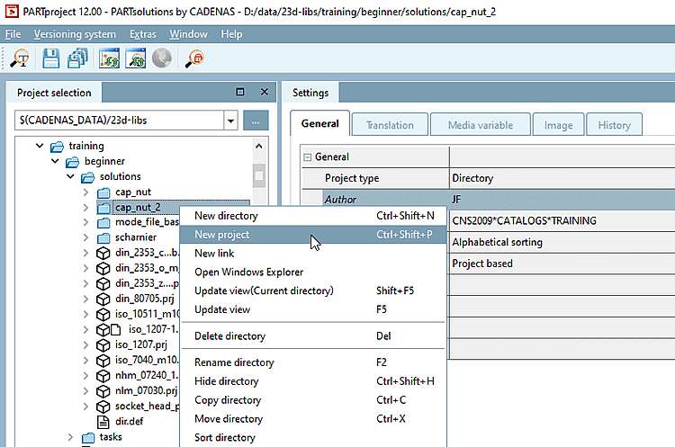Choose New project from context menu
675x447 pixels.
pyautogui.click(x=222, y=235)
